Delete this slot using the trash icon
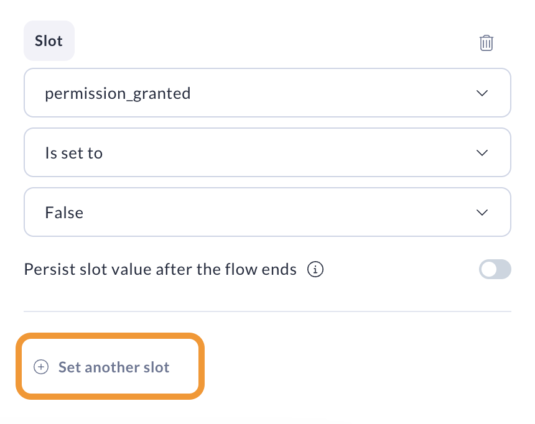The width and height of the screenshot is (535, 424). point(486,42)
